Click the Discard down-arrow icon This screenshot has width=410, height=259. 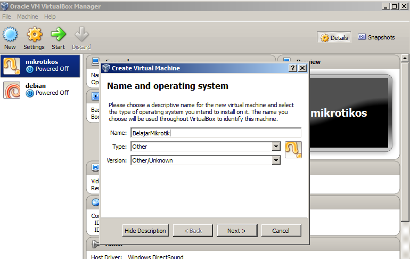coord(81,34)
